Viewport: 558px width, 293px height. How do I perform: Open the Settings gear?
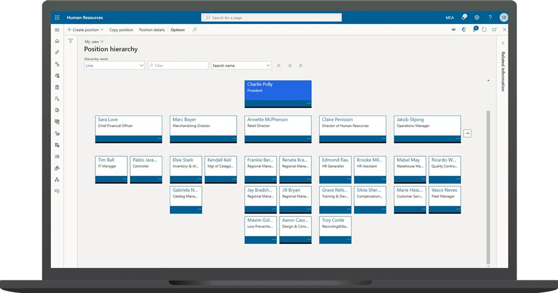point(477,18)
